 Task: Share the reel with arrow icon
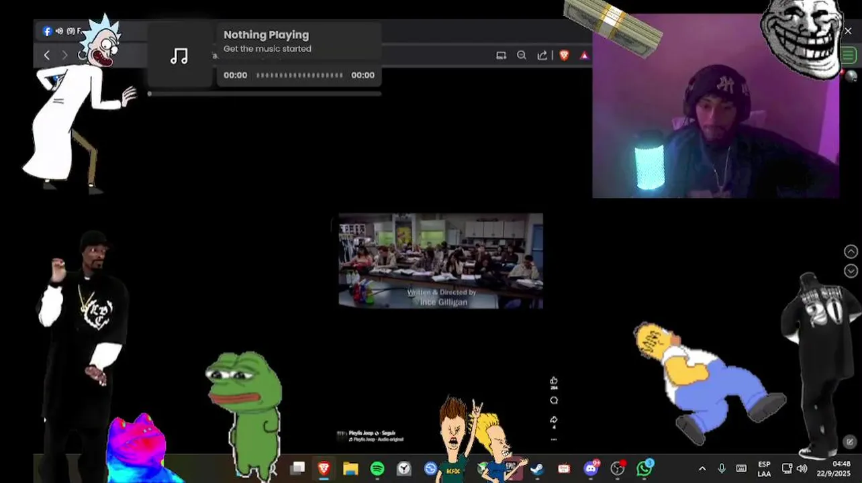pos(554,421)
